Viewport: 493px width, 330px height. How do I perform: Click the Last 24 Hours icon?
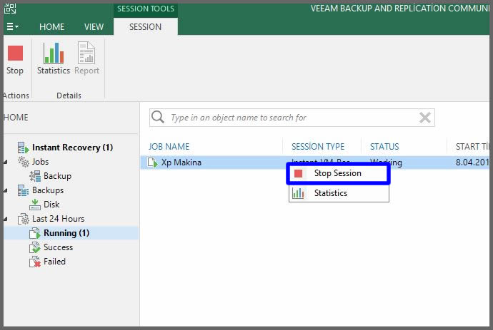(24, 219)
